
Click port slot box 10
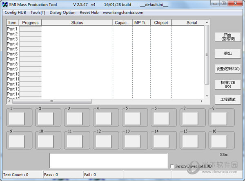point(46,141)
